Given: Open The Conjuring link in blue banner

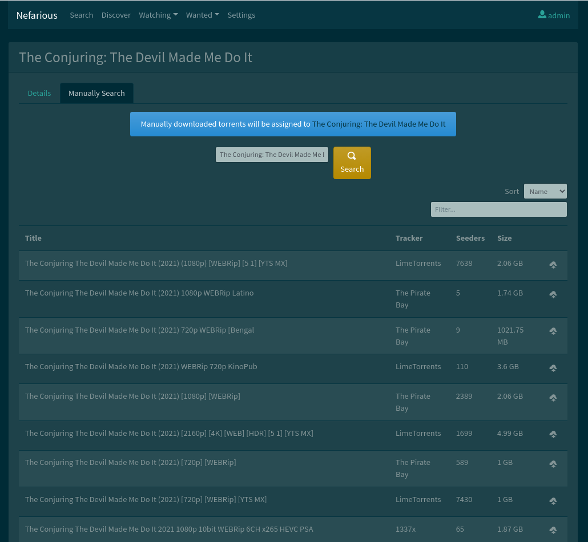Looking at the screenshot, I should (x=378, y=124).
